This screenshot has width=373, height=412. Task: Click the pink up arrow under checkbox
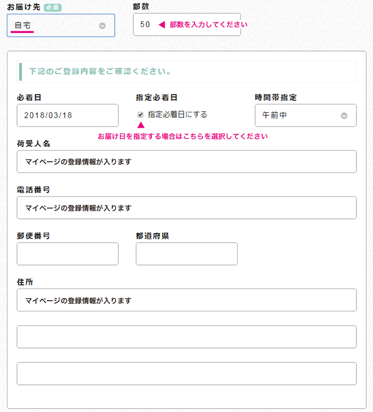coord(141,125)
